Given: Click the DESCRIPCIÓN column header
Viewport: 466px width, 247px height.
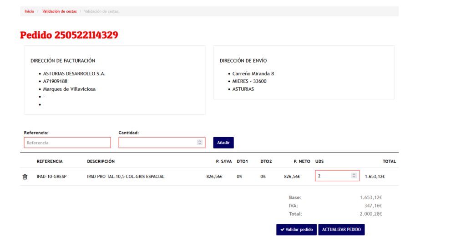Looking at the screenshot, I should pyautogui.click(x=101, y=161).
